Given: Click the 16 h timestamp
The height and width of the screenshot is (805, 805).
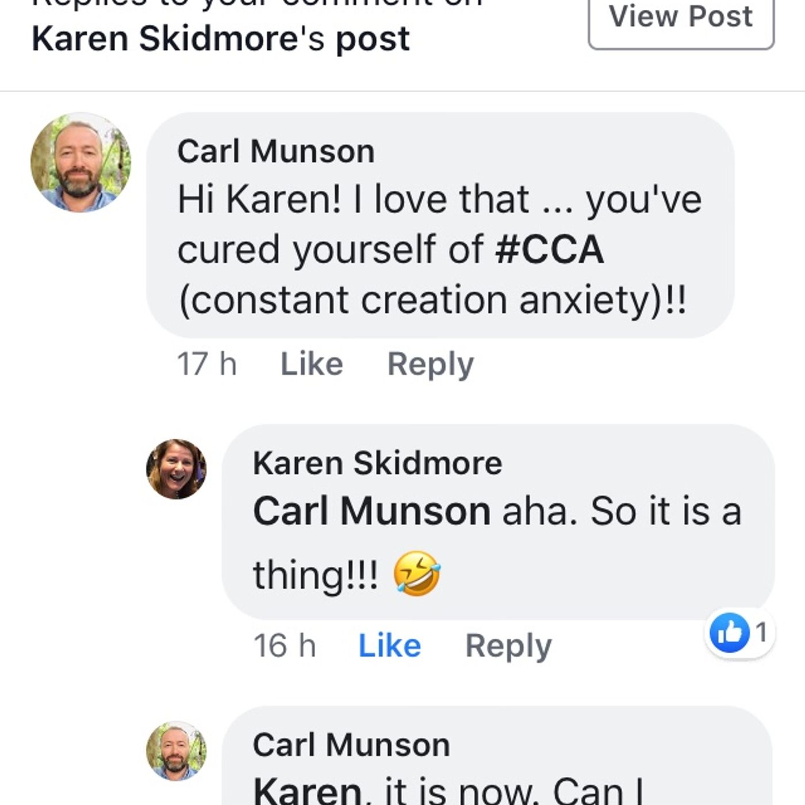Looking at the screenshot, I should (x=285, y=646).
